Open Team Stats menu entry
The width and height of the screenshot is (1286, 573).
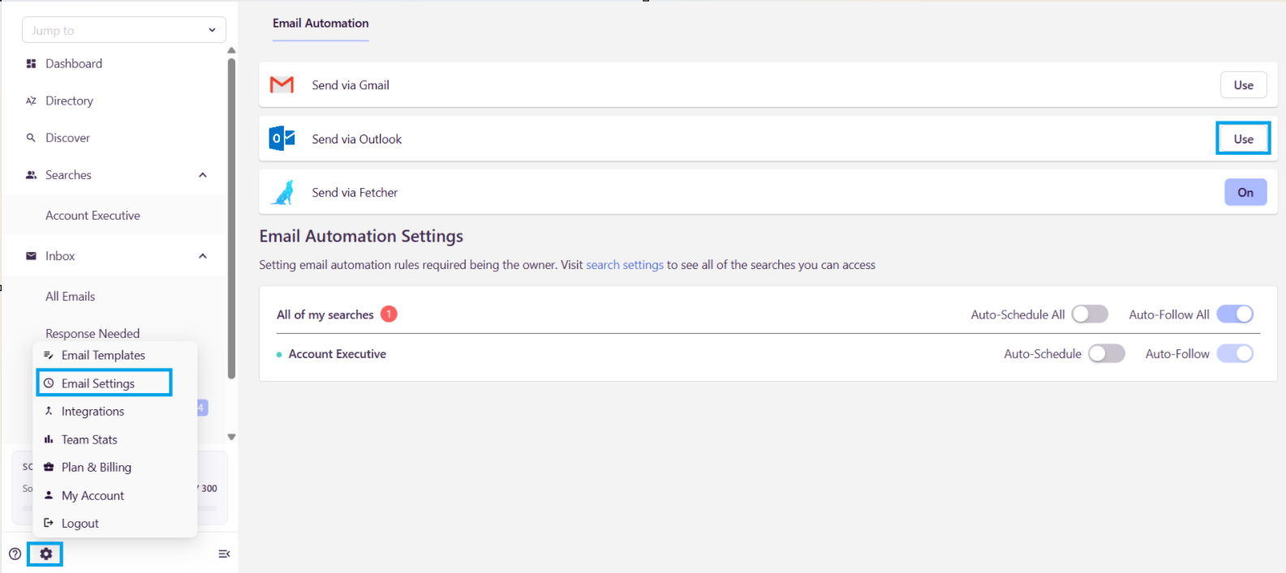89,439
